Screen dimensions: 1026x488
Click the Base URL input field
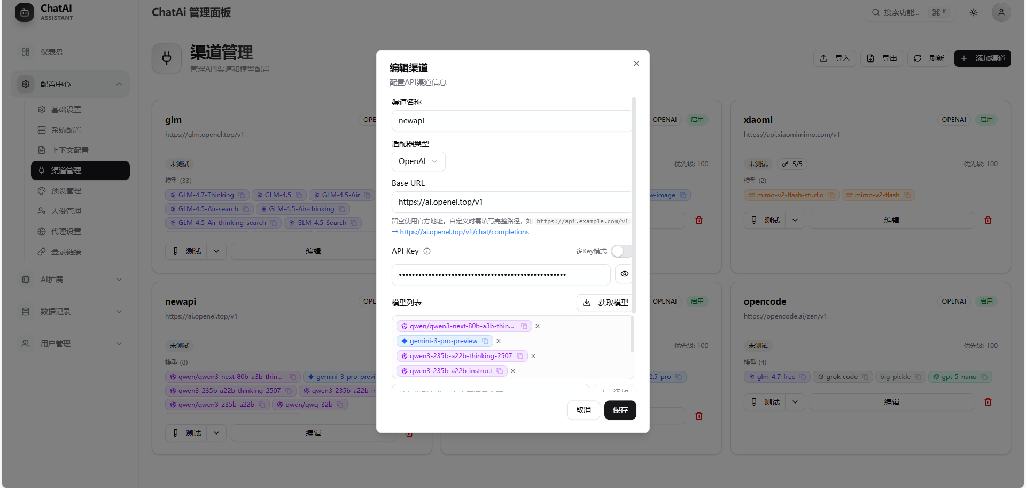(x=511, y=202)
